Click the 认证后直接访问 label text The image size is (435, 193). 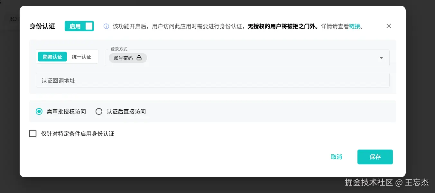126,112
